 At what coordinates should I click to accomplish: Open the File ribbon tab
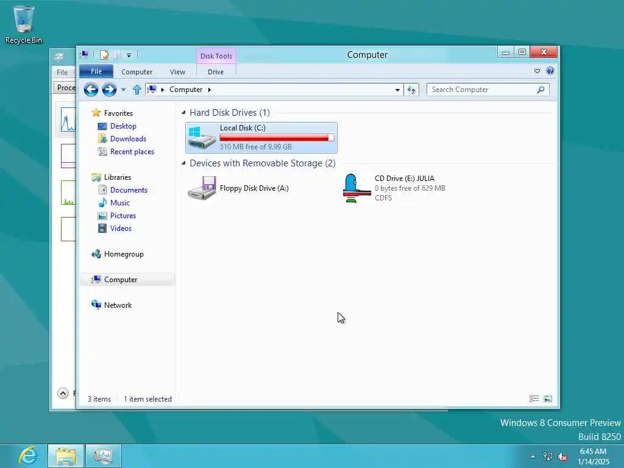coord(96,72)
